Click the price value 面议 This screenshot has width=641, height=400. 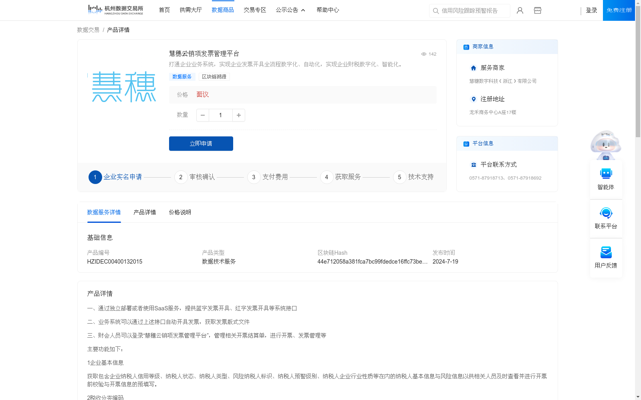pyautogui.click(x=202, y=95)
